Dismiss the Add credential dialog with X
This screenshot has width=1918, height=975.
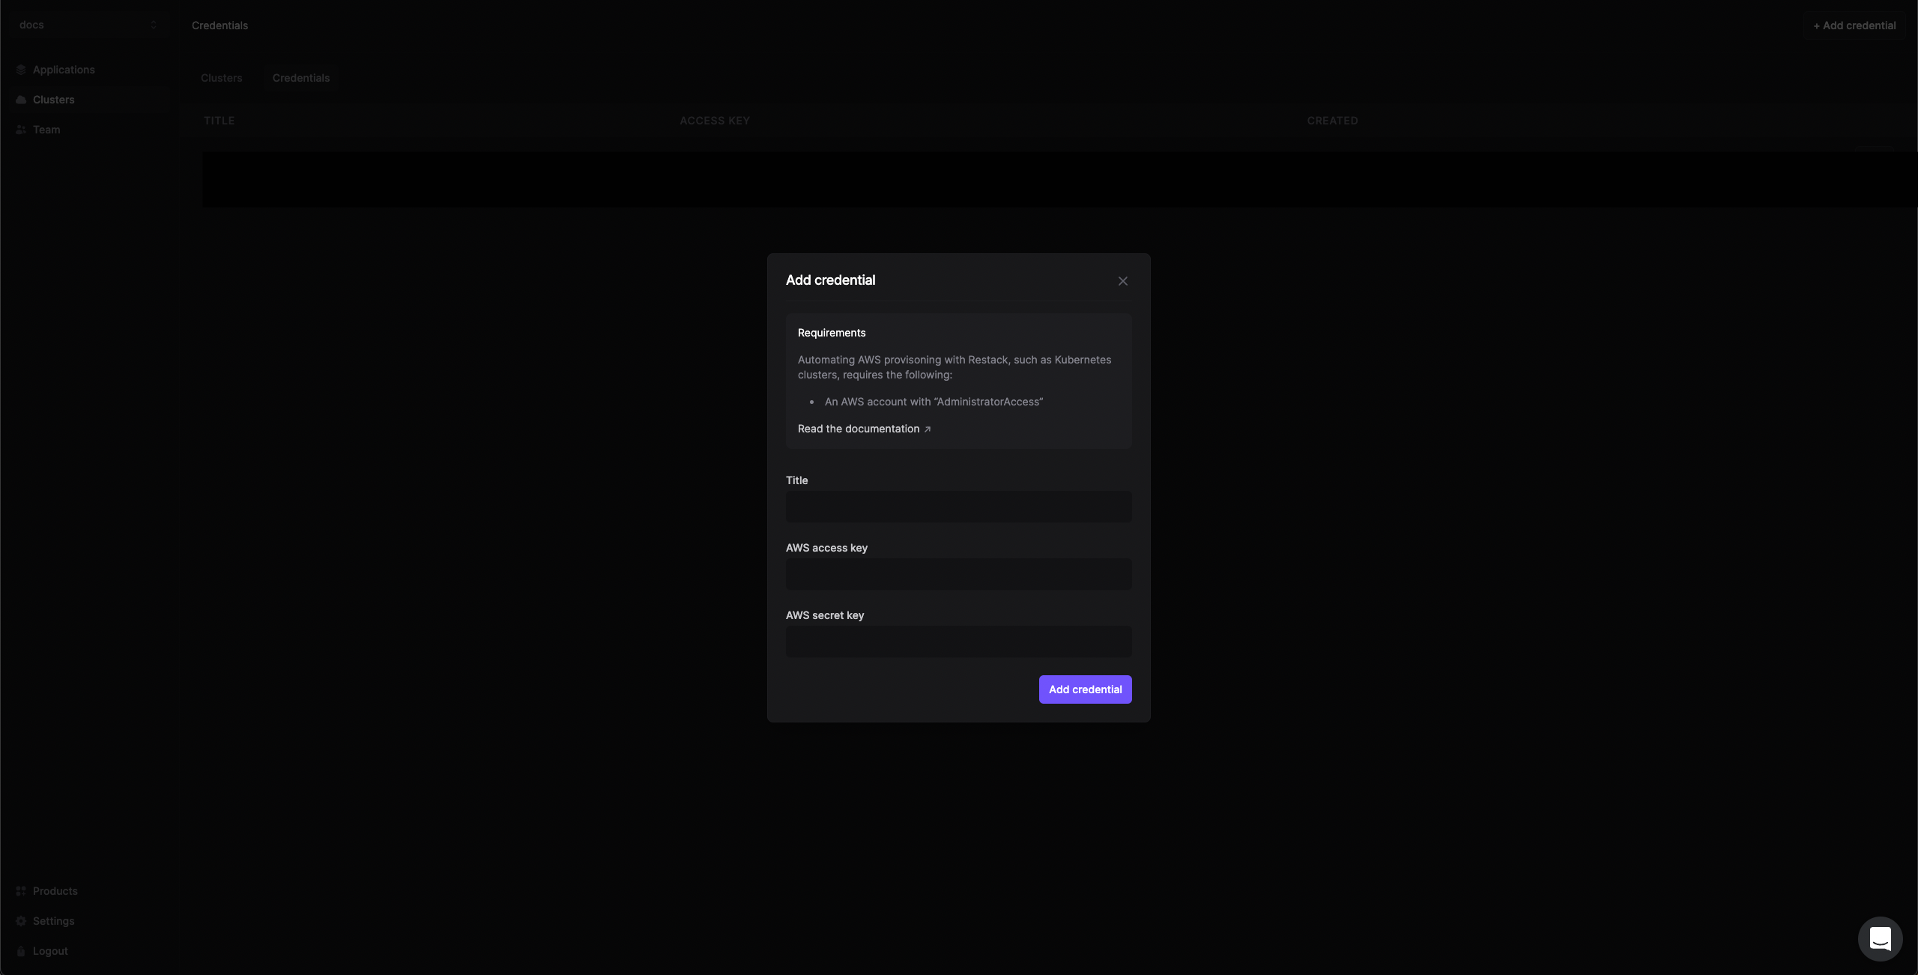point(1122,280)
